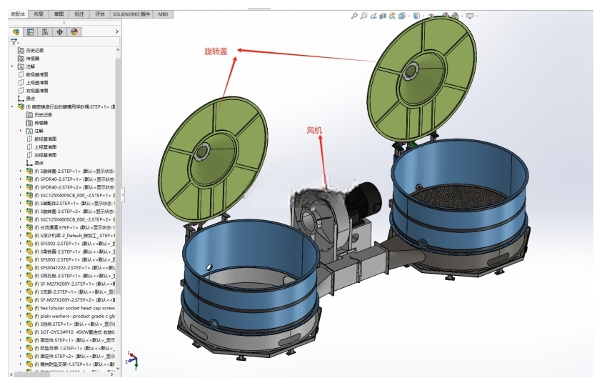Open the DisplayManager color-ball tab
This screenshot has width=597, height=383.
coord(74,32)
